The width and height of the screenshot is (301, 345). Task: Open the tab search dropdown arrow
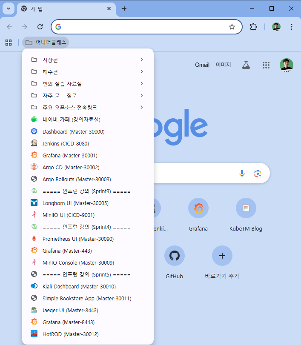pos(9,9)
